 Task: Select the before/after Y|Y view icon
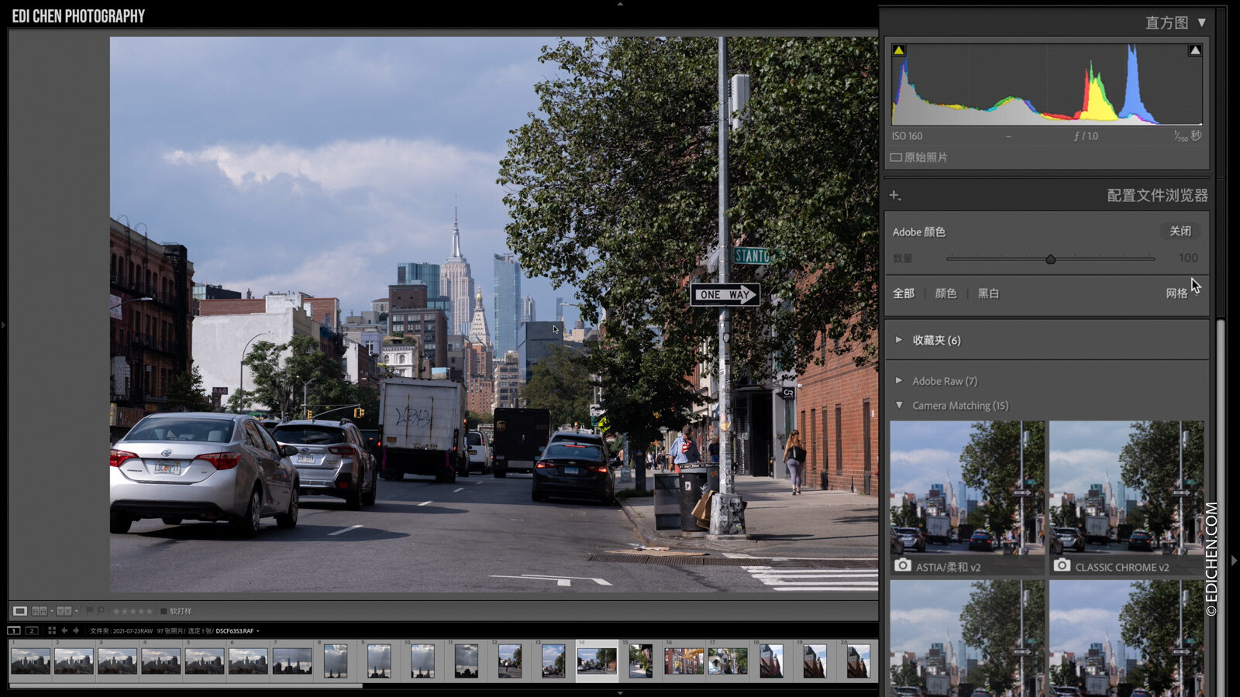point(64,611)
